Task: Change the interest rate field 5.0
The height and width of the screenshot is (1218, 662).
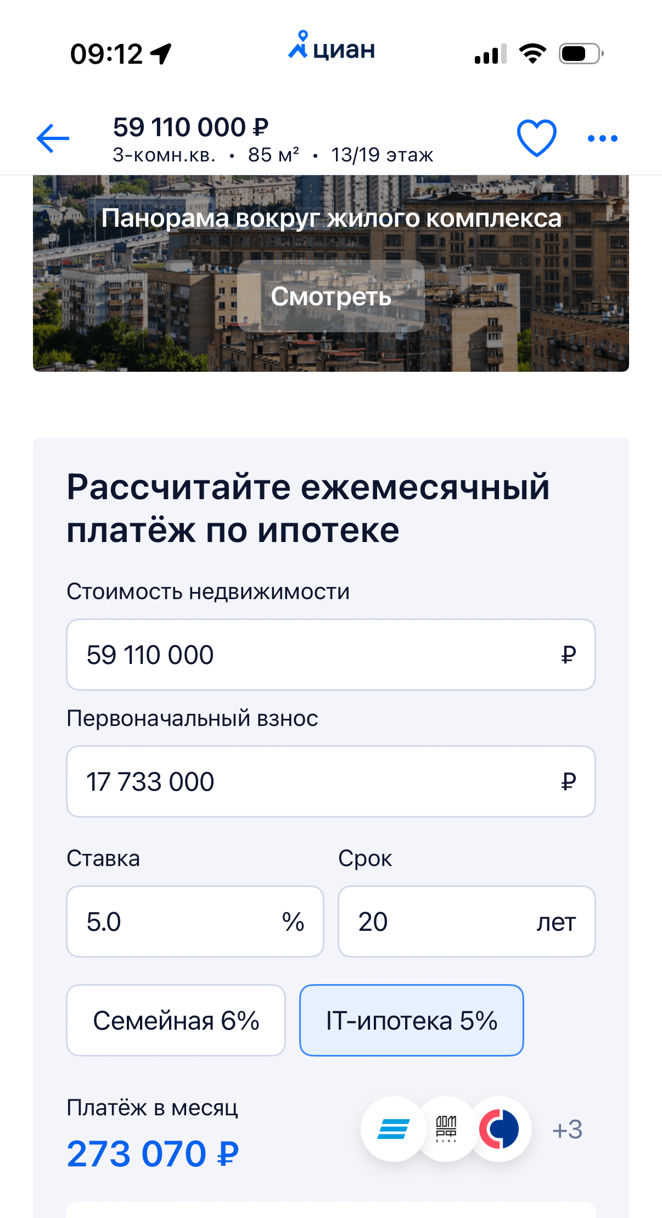Action: point(195,921)
